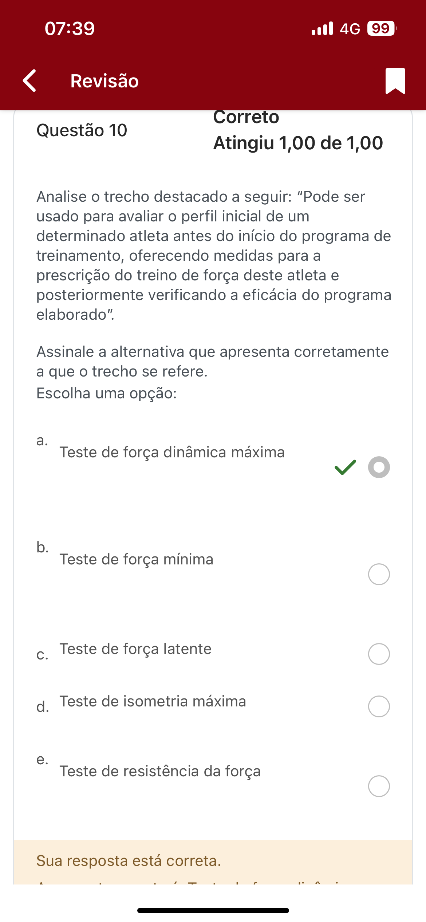Tap the Questão 10 heading
The width and height of the screenshot is (426, 922).
point(82,130)
